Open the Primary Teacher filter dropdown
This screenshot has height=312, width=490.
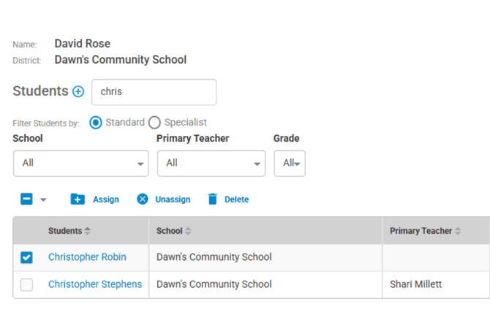[x=211, y=163]
